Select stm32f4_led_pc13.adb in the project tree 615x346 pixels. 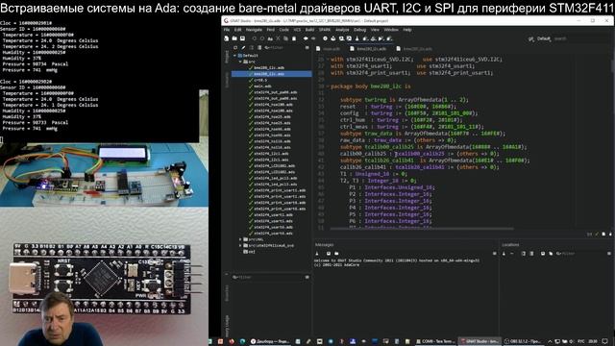click(x=276, y=178)
